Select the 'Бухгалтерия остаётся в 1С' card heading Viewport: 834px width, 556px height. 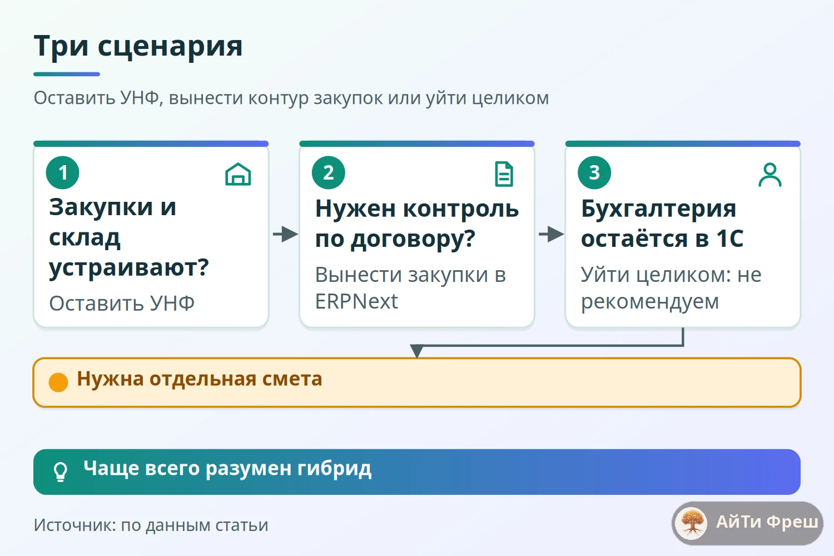662,224
